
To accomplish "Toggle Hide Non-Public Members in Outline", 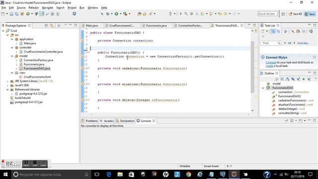I will point(304,79).
